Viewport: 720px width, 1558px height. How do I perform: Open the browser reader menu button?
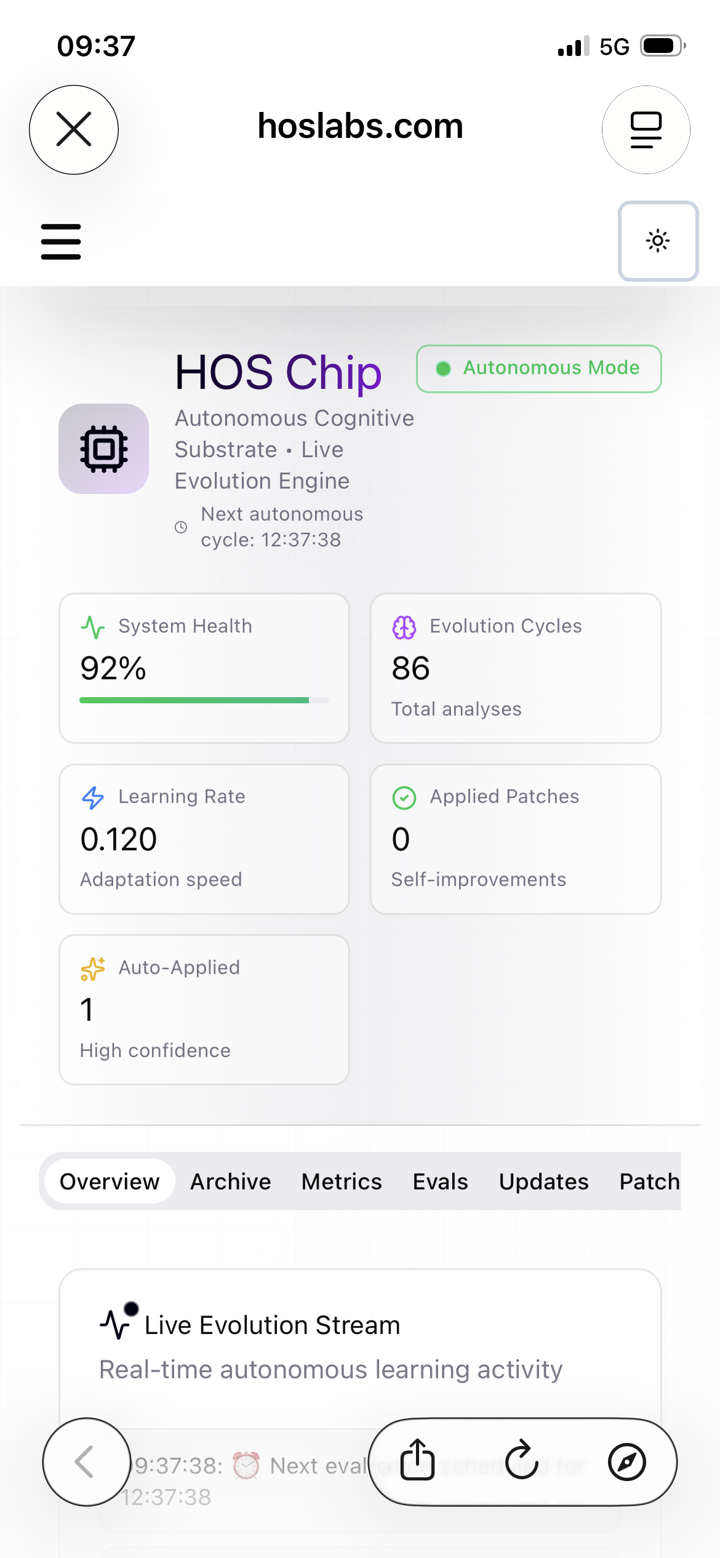tap(646, 130)
